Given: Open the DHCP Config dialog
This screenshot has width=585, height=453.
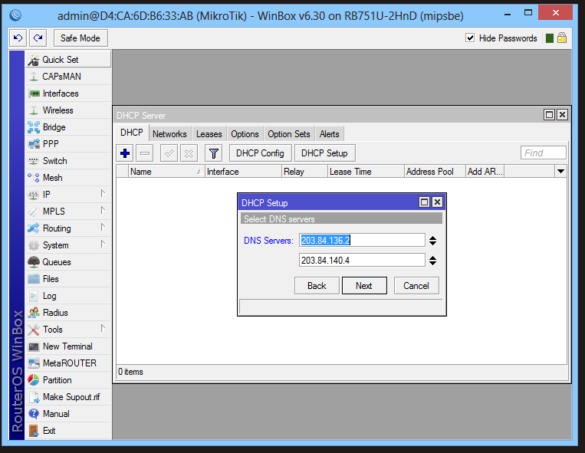Looking at the screenshot, I should click(x=260, y=153).
